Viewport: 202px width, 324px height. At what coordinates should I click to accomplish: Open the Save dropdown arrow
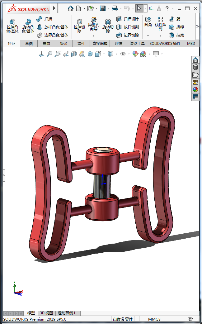[x=109, y=8]
